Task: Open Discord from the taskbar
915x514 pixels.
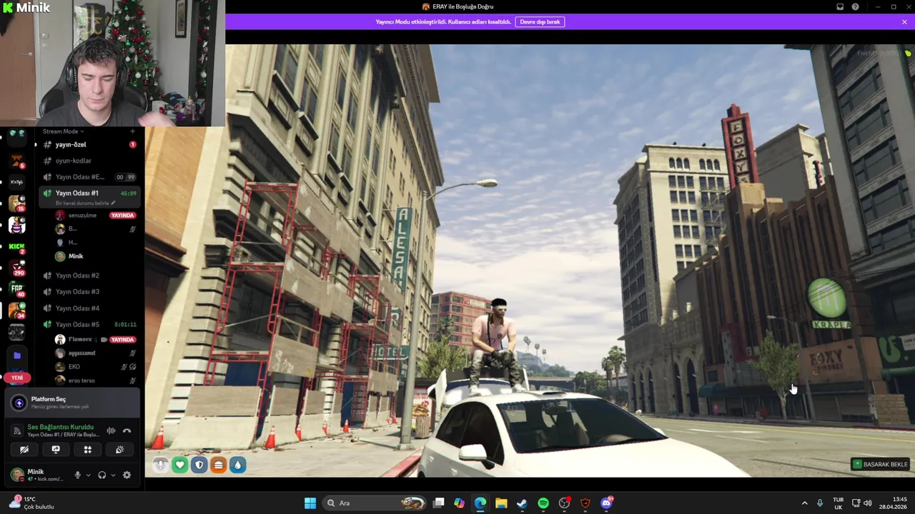Action: coord(607,503)
